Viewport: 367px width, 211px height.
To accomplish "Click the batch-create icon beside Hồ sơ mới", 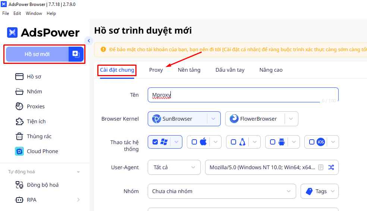I will pyautogui.click(x=76, y=54).
